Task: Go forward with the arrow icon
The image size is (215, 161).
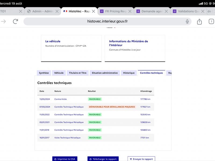Action: (3, 21)
